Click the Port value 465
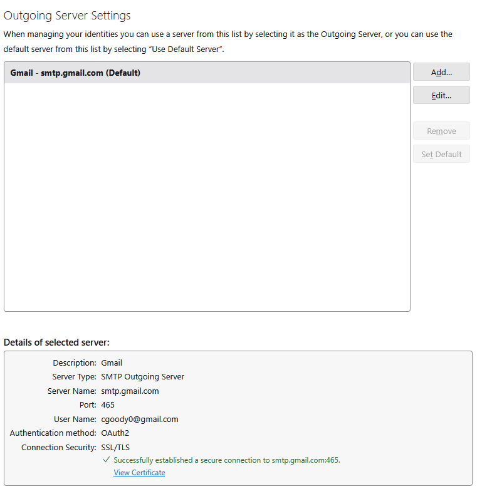 108,405
